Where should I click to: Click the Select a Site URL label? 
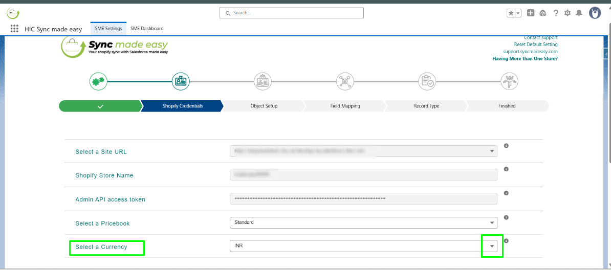coord(101,151)
